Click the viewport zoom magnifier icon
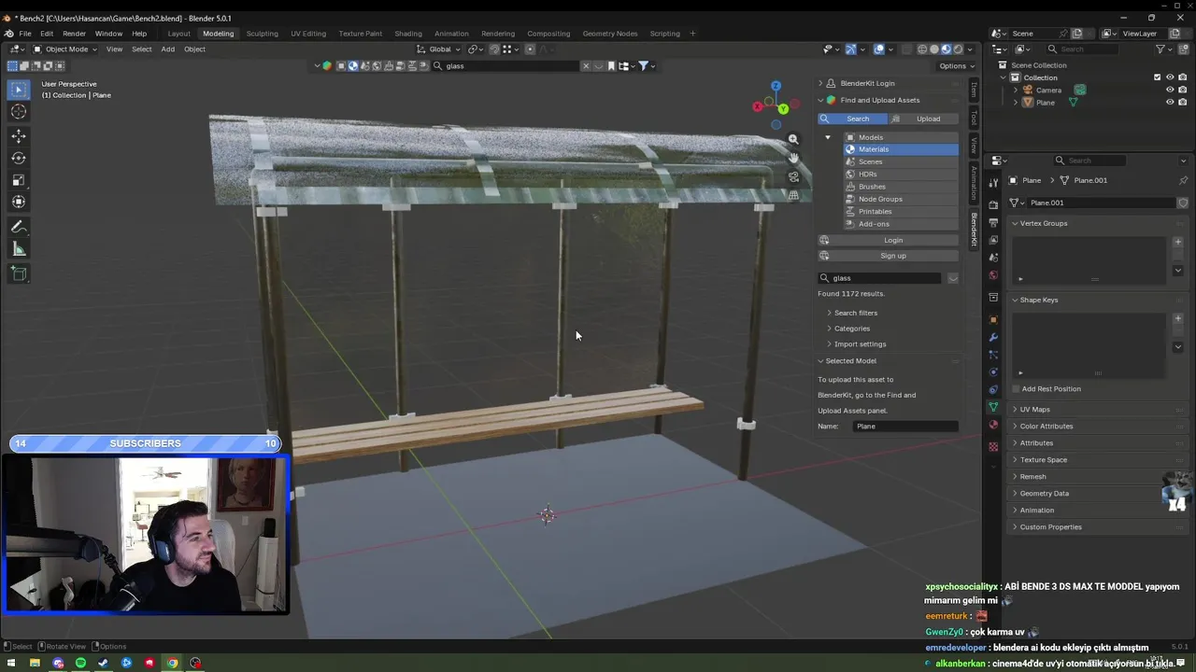Screen dimensions: 1196x672 pos(793,139)
